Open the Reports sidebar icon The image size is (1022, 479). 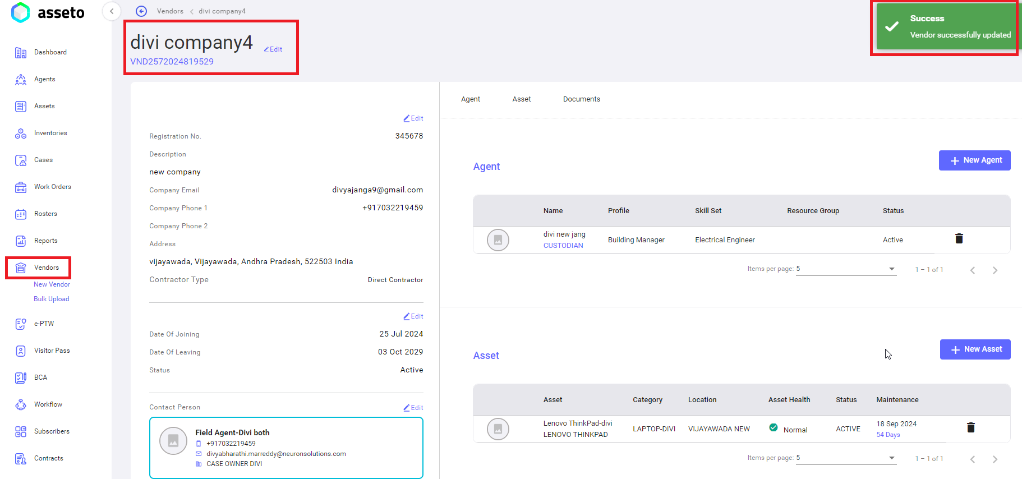tap(21, 241)
